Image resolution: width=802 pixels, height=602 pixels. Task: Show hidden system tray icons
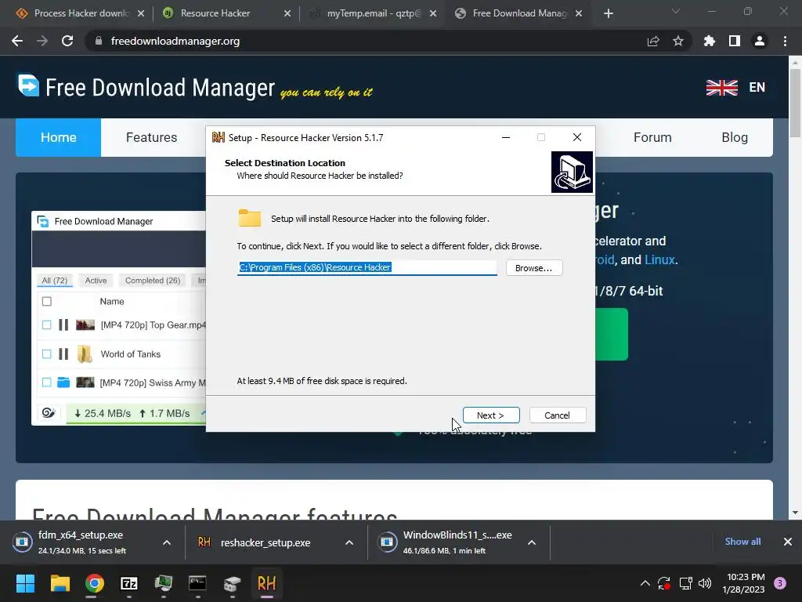point(645,583)
